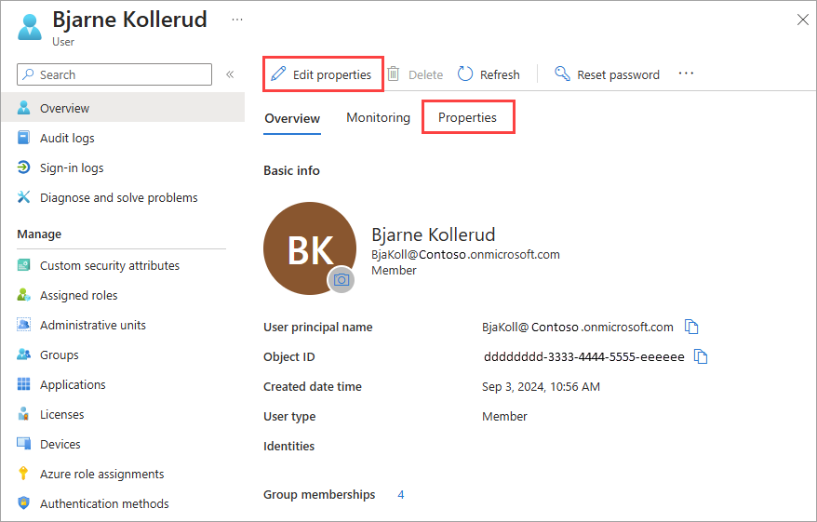Viewport: 817px width, 522px height.
Task: Click the Overview sidebar icon
Action: coord(24,108)
